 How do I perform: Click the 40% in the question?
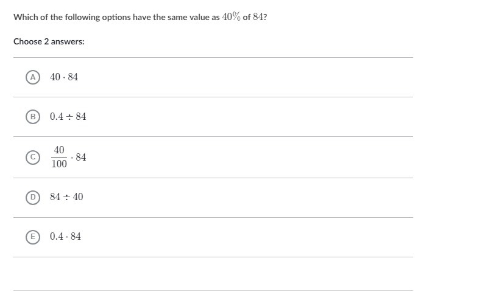pyautogui.click(x=231, y=16)
